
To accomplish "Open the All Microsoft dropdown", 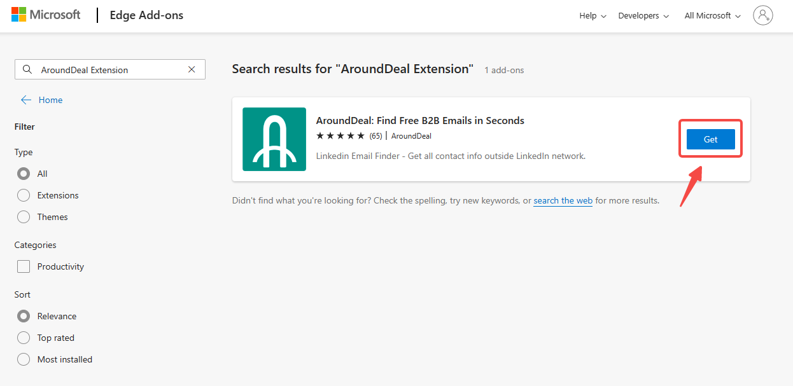I will [712, 16].
